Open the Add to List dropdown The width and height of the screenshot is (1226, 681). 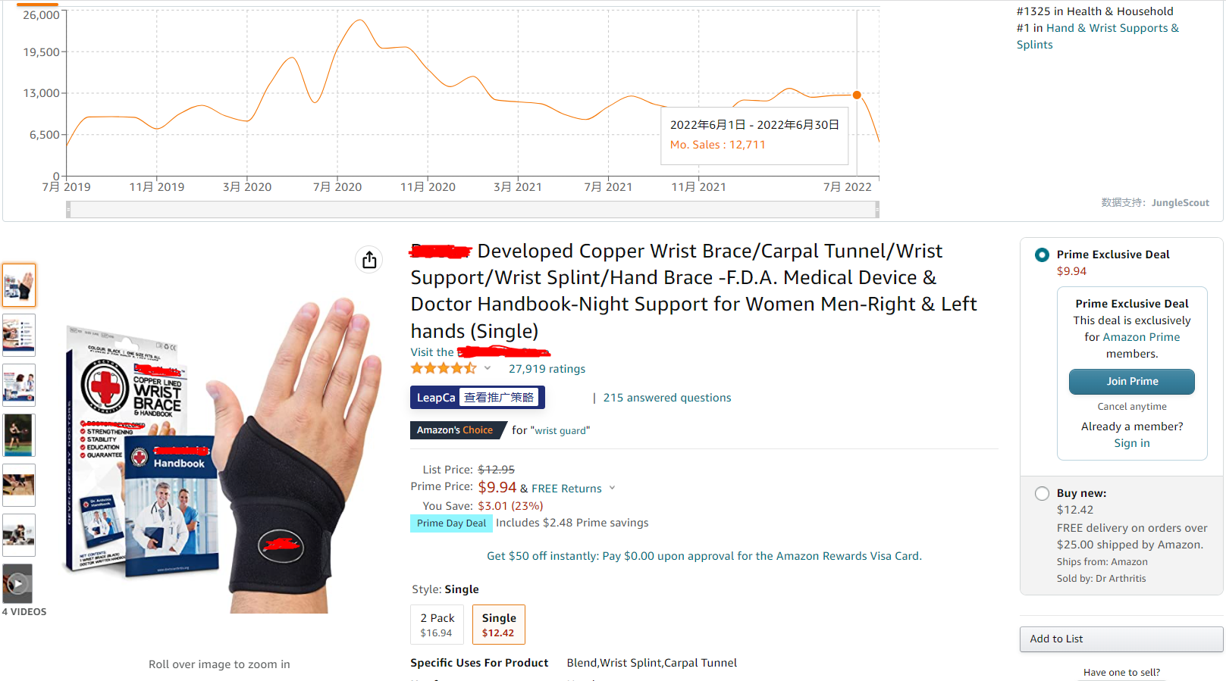pyautogui.click(x=1121, y=639)
